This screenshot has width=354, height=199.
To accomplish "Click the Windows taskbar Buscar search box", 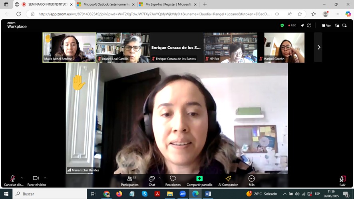I will (x=50, y=194).
